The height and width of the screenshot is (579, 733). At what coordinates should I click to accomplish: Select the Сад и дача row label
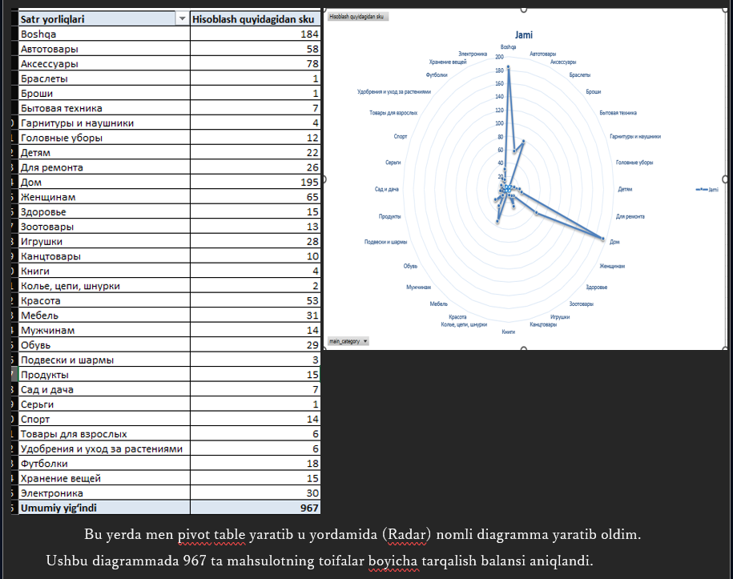pos(104,389)
